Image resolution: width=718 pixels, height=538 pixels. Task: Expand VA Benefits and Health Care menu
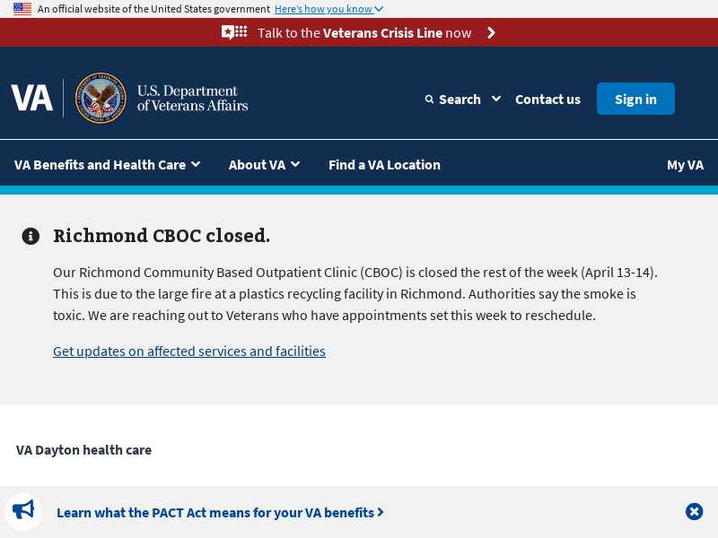click(107, 165)
